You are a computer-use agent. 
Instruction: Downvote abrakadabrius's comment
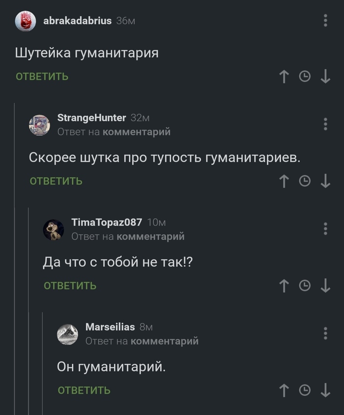(x=326, y=77)
